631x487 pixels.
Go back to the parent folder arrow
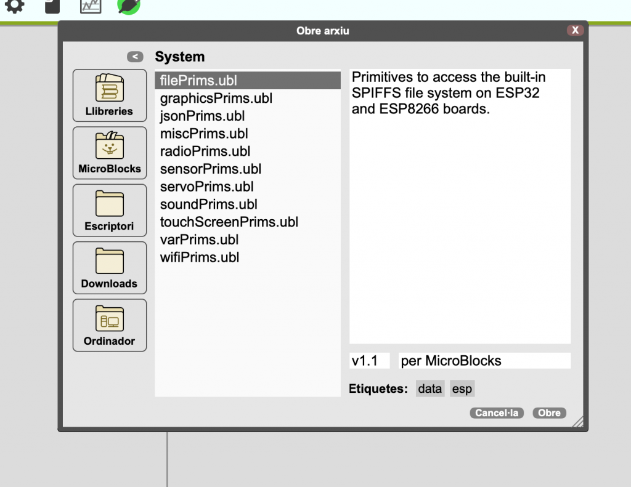coord(135,57)
